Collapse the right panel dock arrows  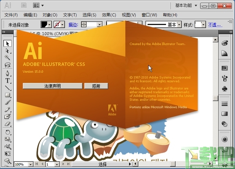231,32
